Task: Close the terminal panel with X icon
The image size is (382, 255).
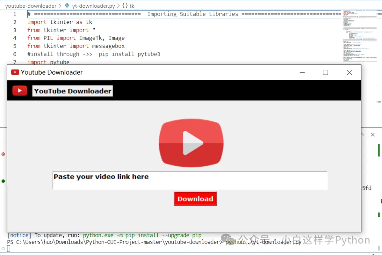Action: 372,135
